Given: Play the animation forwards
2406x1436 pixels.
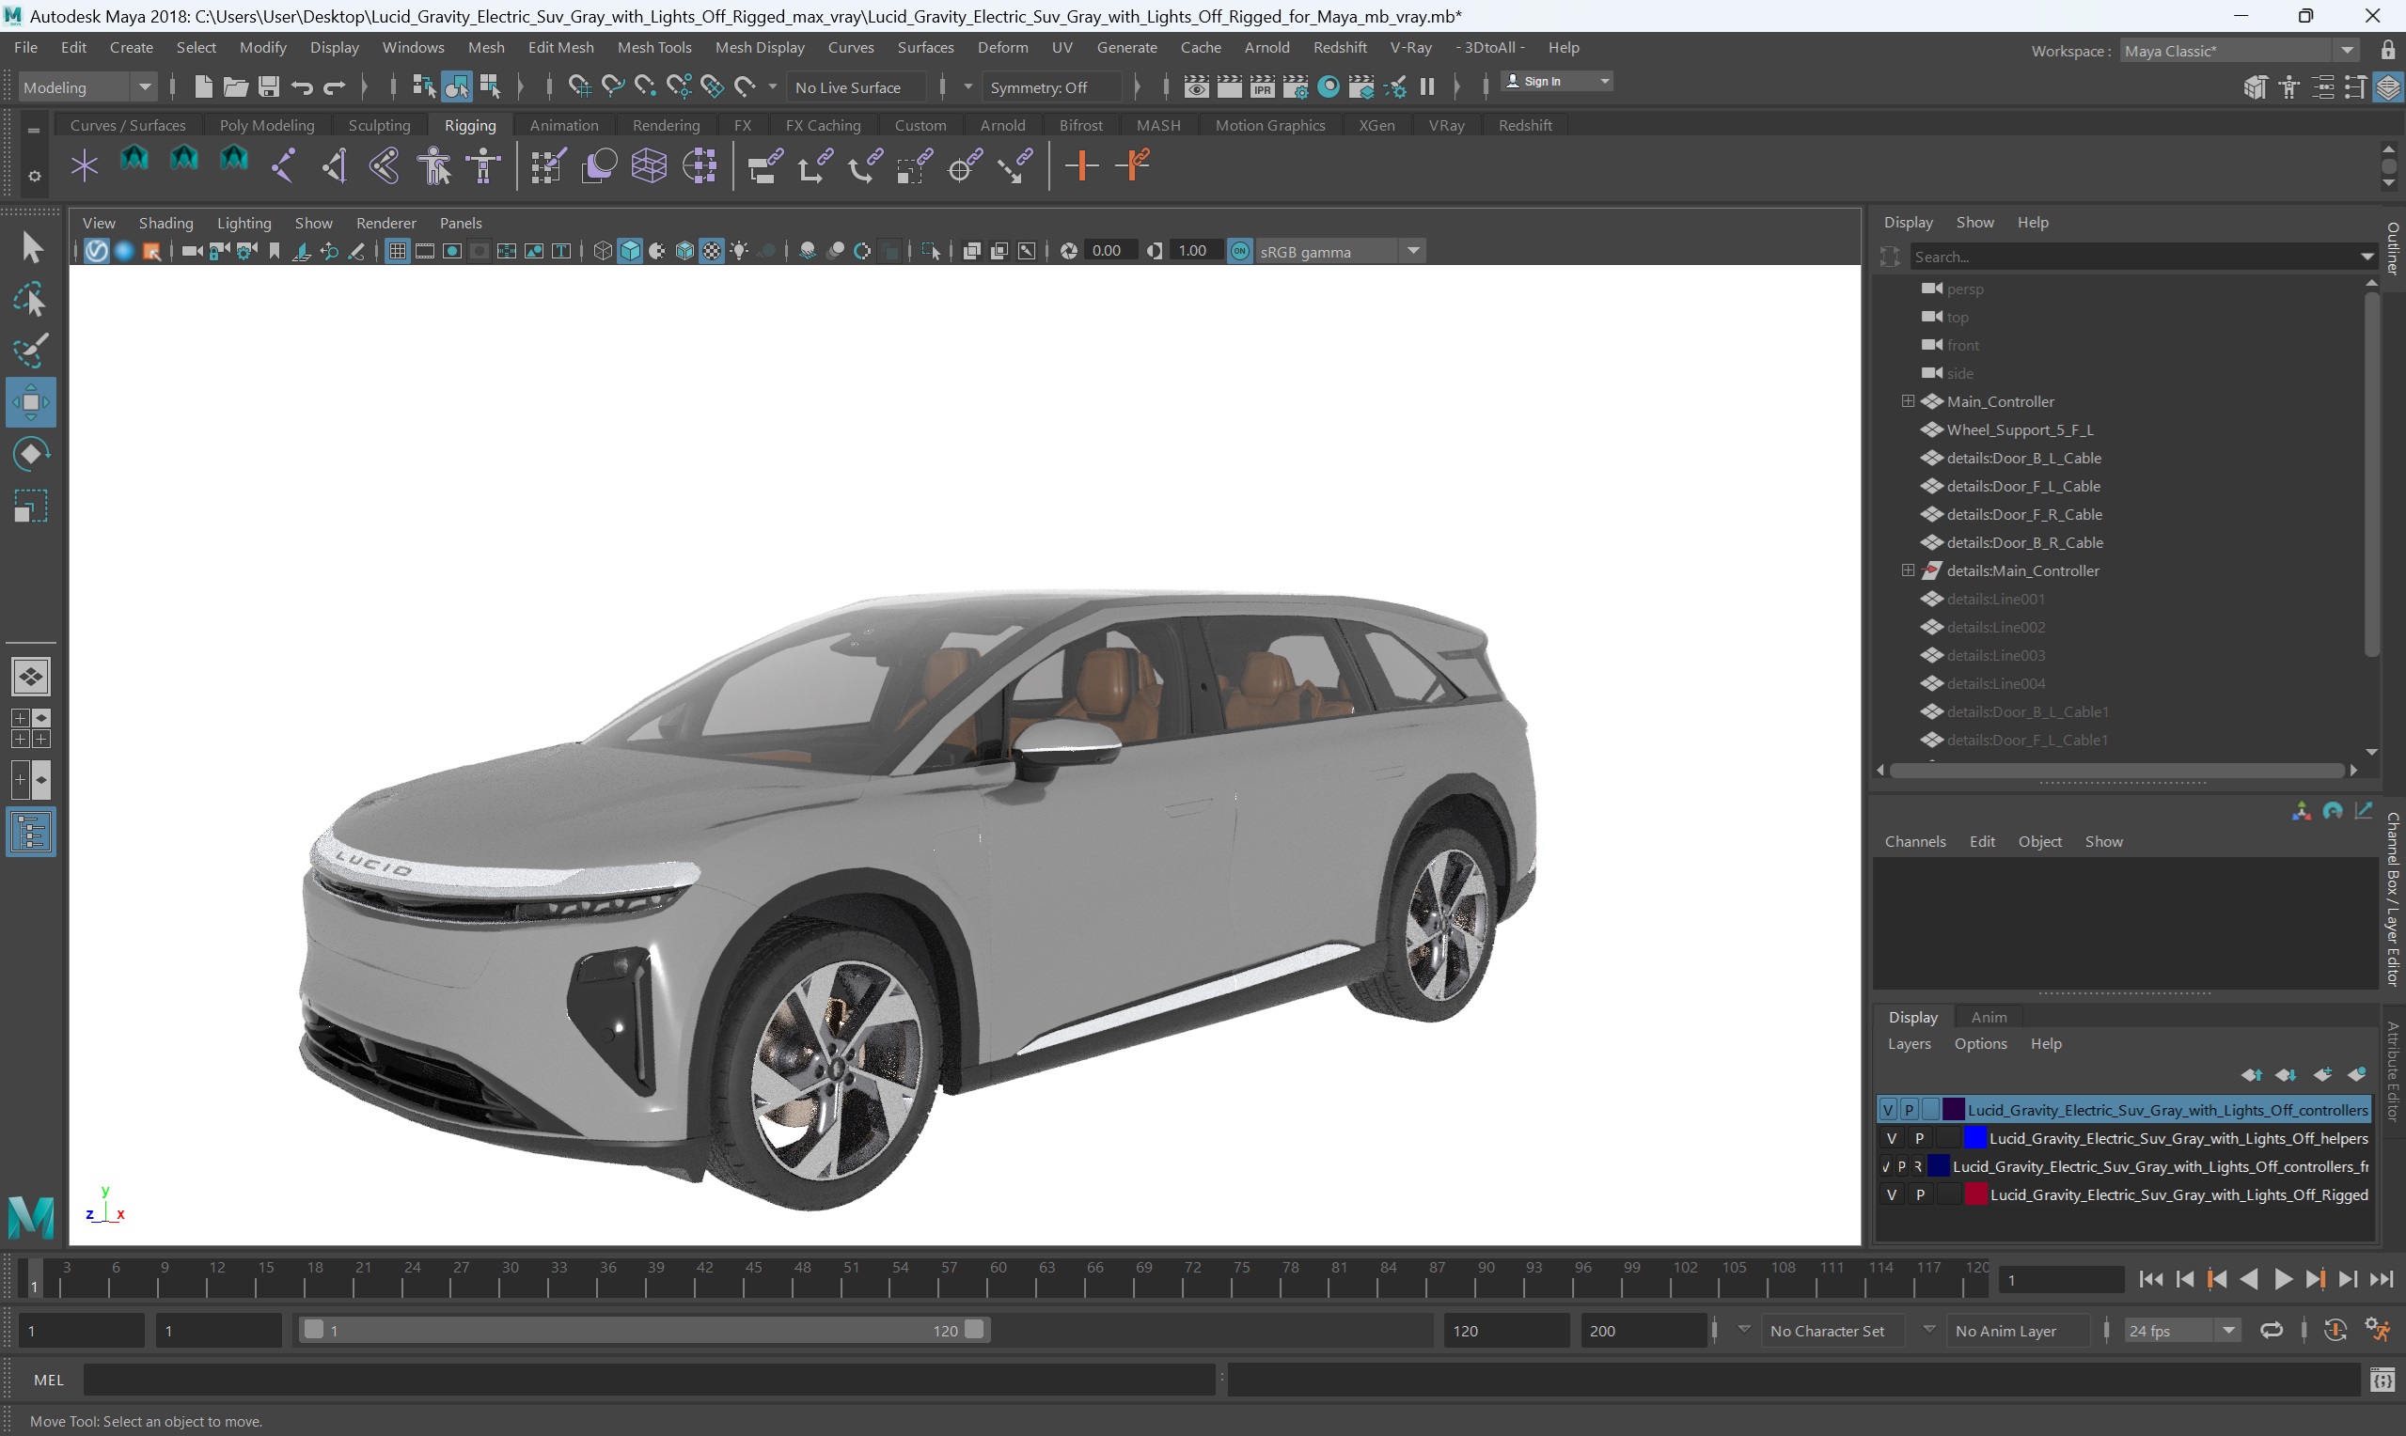Looking at the screenshot, I should 2282,1279.
